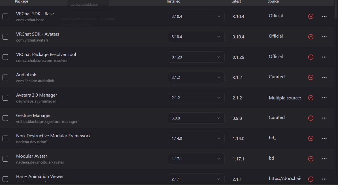Remove VRChat SDK - Base package
This screenshot has height=185, width=338.
(x=311, y=16)
